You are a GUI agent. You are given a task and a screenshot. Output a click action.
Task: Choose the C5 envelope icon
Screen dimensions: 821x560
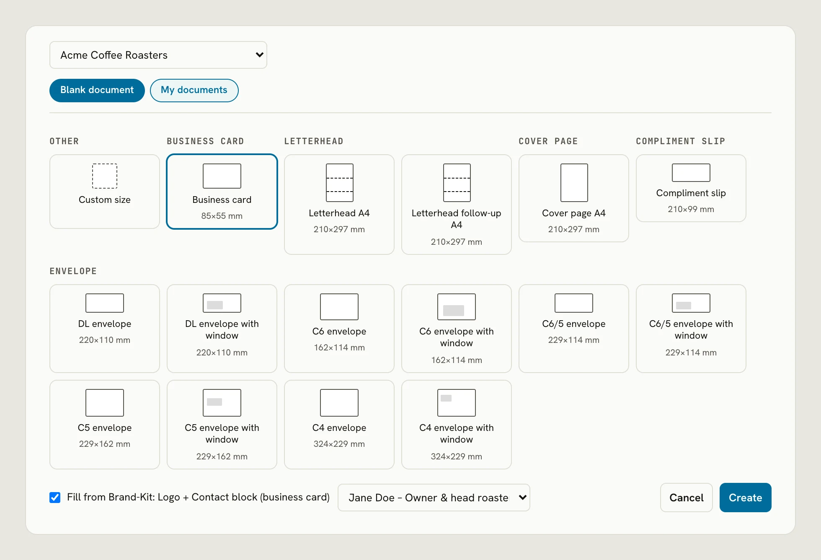click(x=105, y=403)
